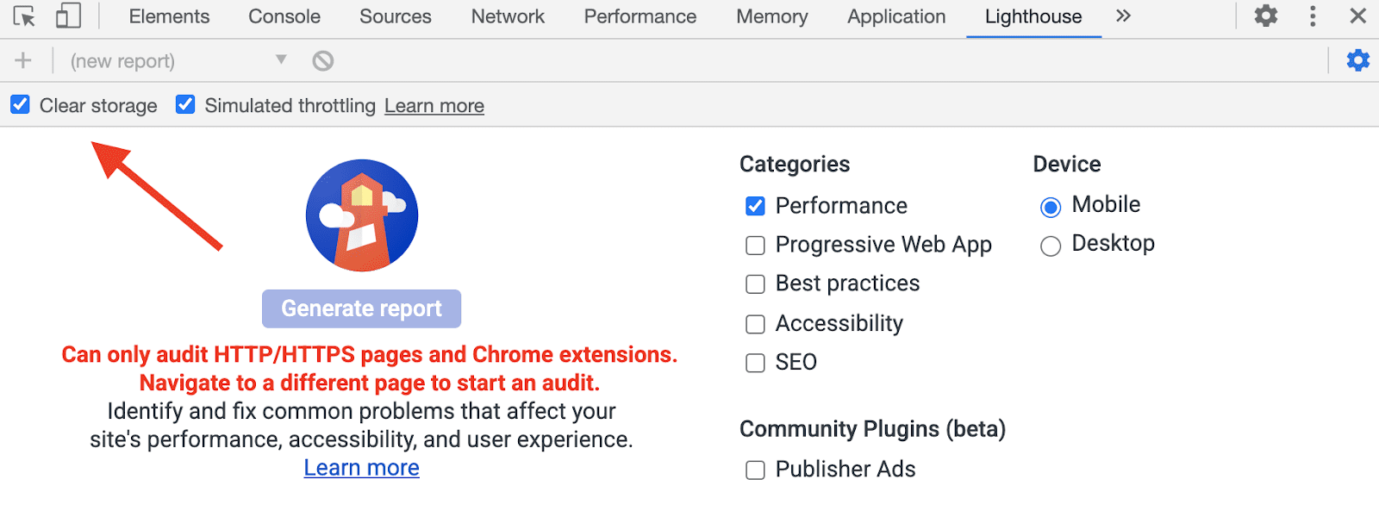This screenshot has height=523, width=1379.
Task: Click the inspect element cursor icon
Action: (x=24, y=16)
